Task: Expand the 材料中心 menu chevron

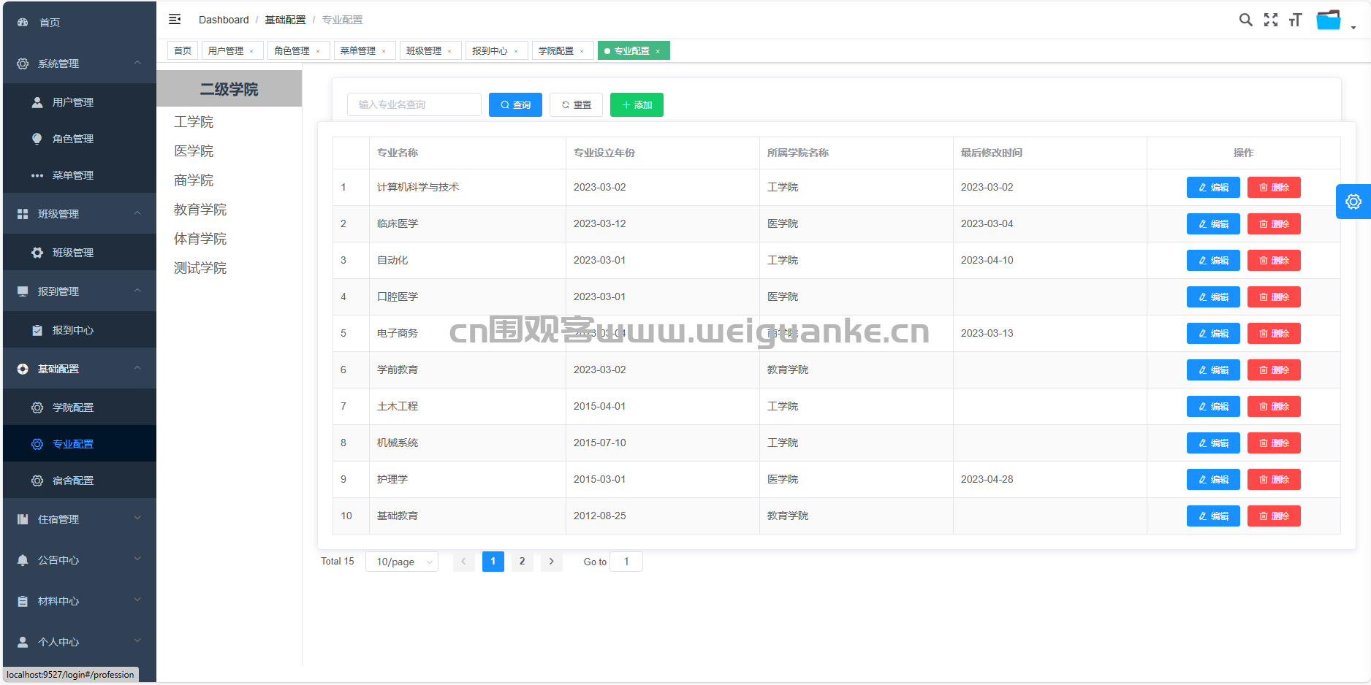Action: click(137, 600)
